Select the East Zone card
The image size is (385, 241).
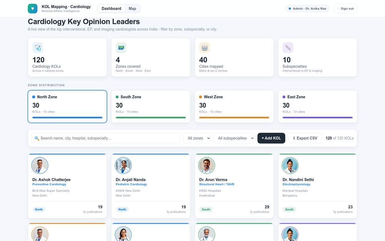pos(318,106)
